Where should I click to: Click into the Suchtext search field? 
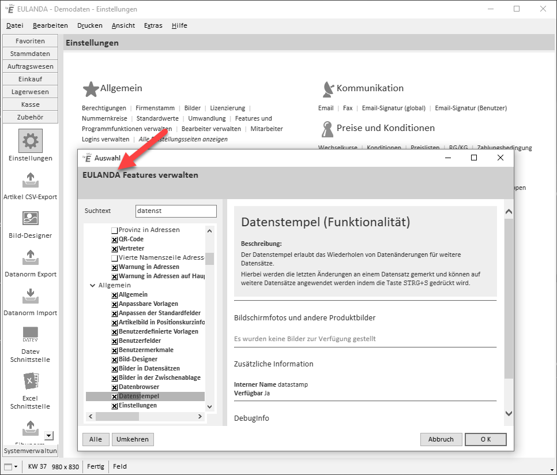[176, 211]
